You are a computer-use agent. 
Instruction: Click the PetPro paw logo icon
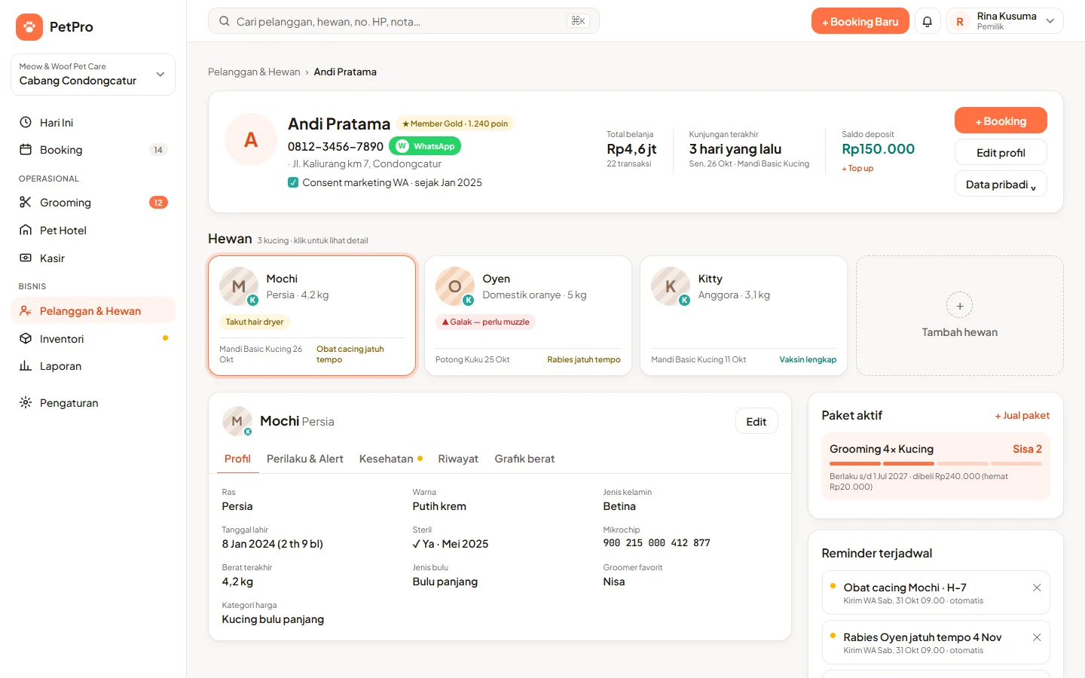(x=29, y=27)
